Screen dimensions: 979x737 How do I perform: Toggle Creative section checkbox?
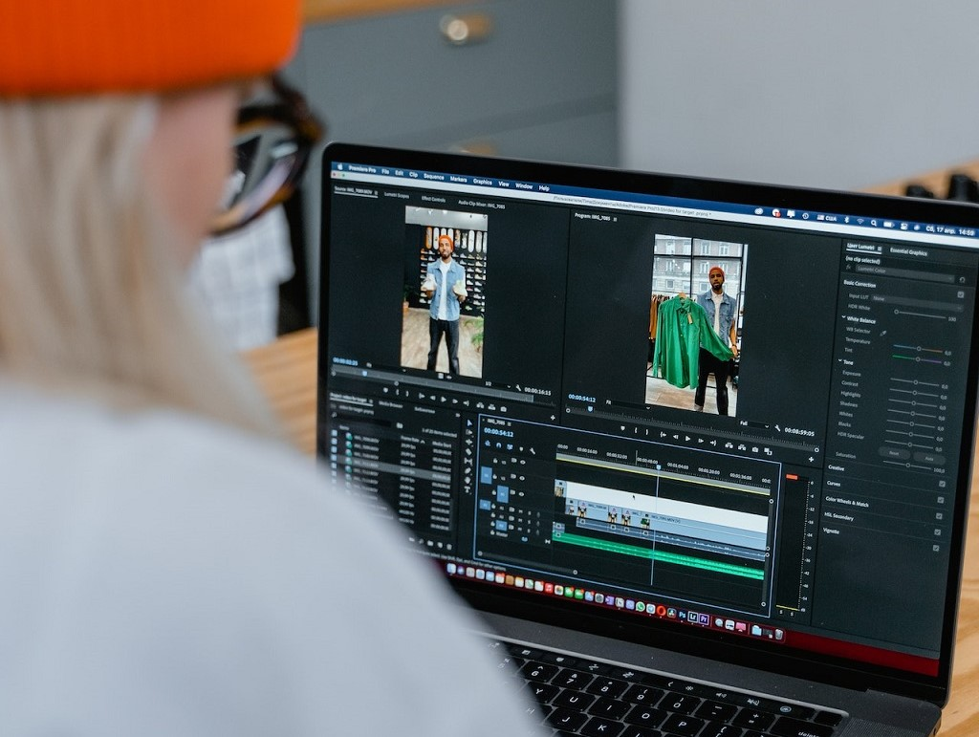pyautogui.click(x=942, y=484)
